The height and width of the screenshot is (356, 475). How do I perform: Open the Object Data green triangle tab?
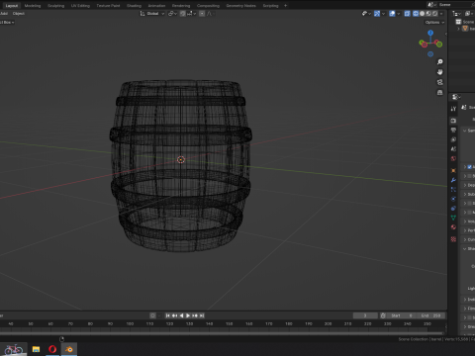[x=453, y=218]
